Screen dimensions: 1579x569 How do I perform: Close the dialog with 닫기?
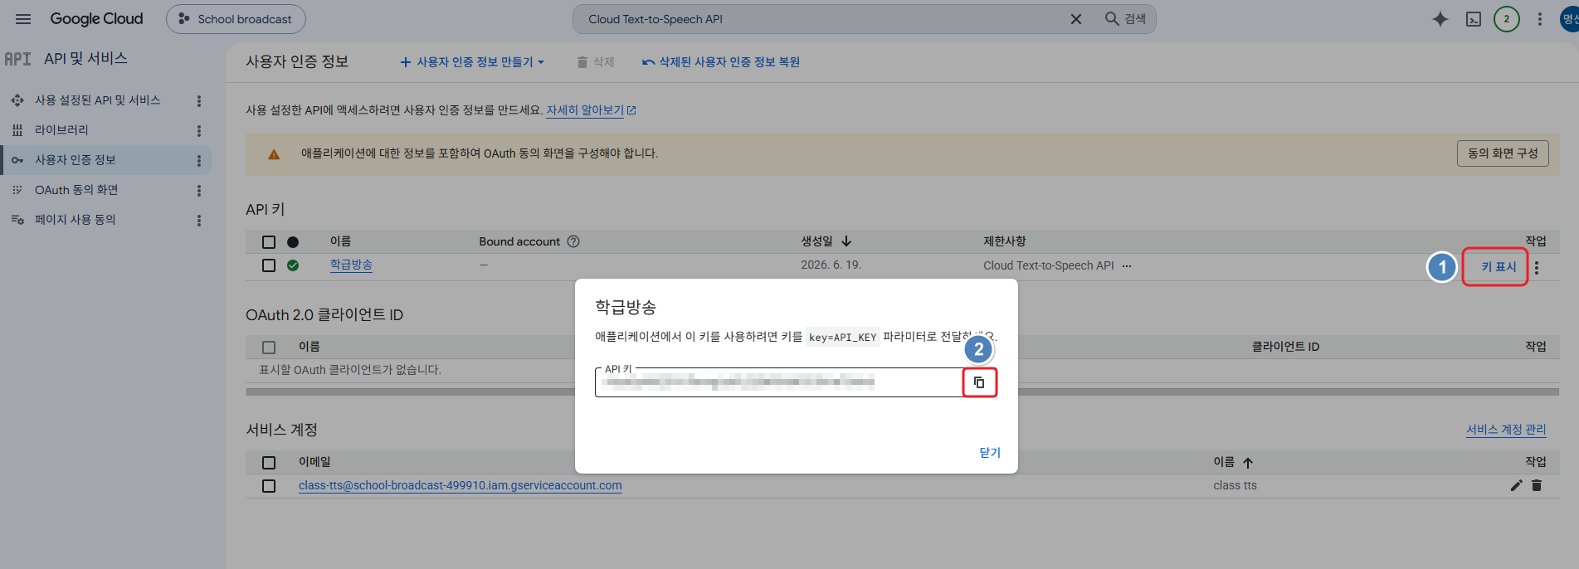[x=990, y=453]
